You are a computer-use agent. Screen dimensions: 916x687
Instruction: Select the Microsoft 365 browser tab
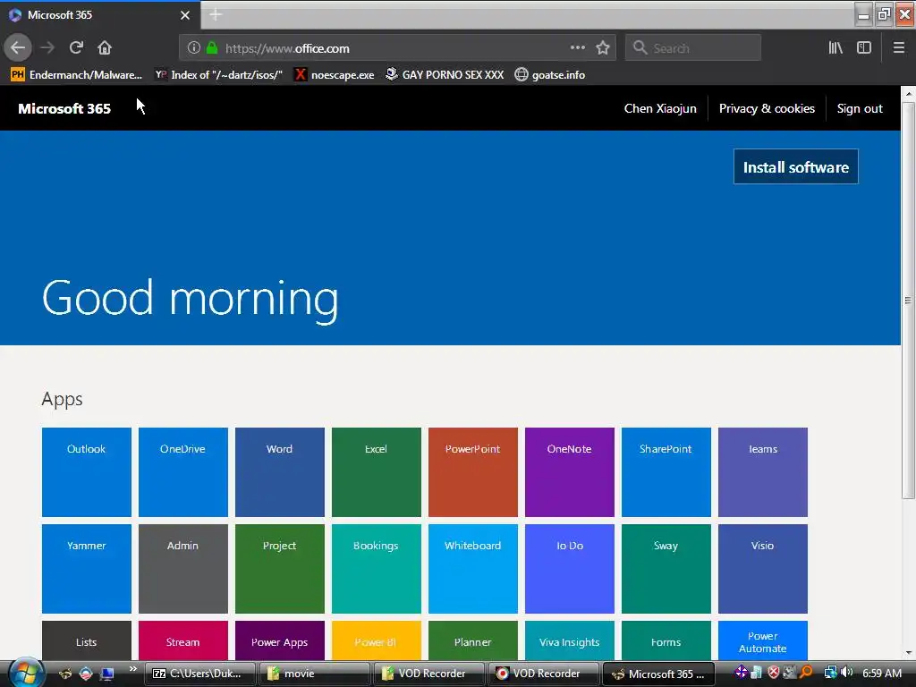pyautogui.click(x=100, y=15)
